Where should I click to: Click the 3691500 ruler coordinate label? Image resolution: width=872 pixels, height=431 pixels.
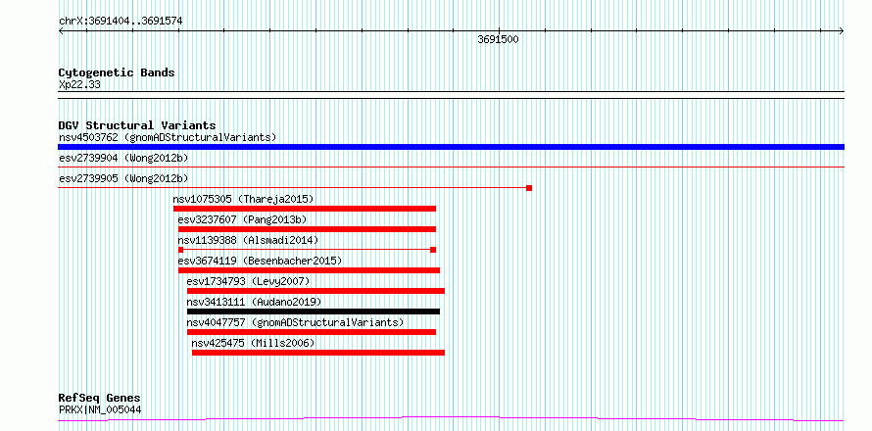pos(498,40)
